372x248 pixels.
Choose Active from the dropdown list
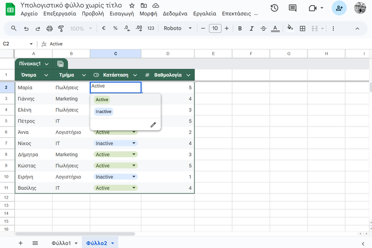point(102,100)
